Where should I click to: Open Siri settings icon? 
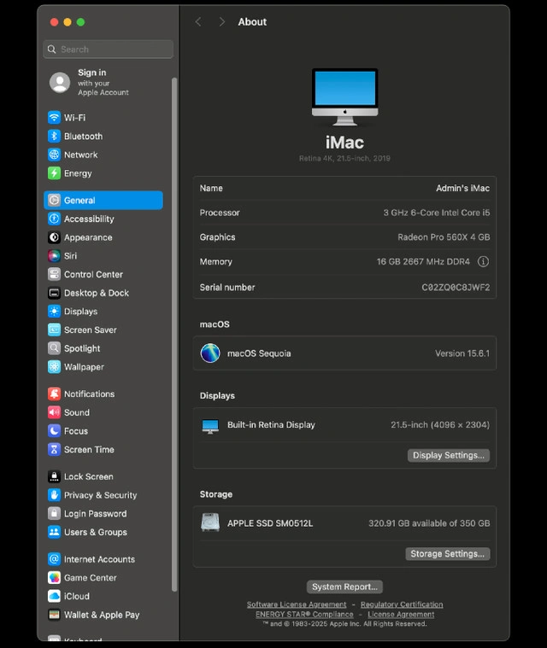click(54, 256)
